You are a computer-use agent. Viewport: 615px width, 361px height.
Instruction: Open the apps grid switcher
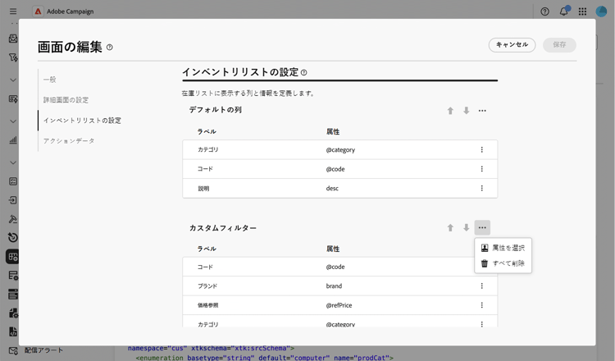click(x=582, y=11)
